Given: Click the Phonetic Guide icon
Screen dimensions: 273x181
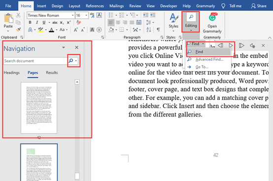Looking at the screenshot, I should tap(92, 15).
